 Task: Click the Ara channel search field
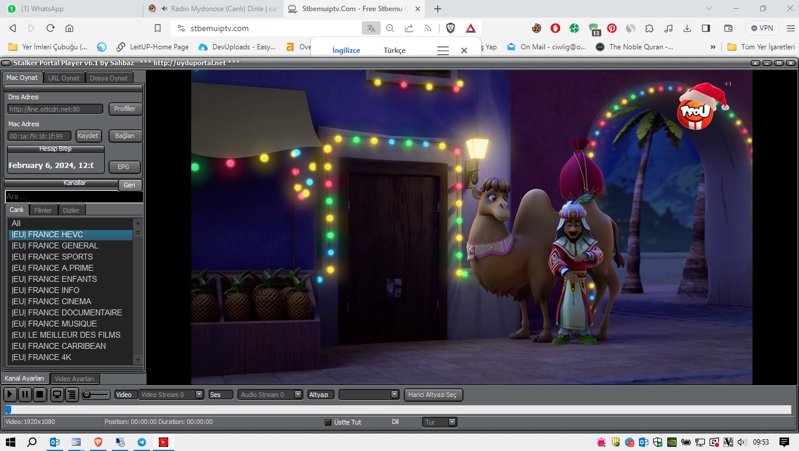pos(74,197)
